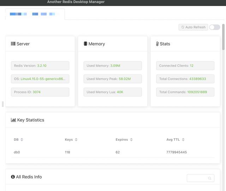Image resolution: width=226 pixels, height=191 pixels.
Task: Toggle the Auto Refresh switch on
Action: tap(215, 27)
